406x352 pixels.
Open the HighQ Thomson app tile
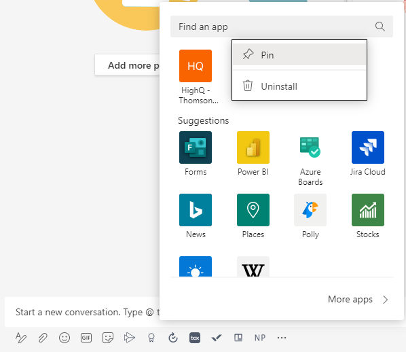coord(196,66)
